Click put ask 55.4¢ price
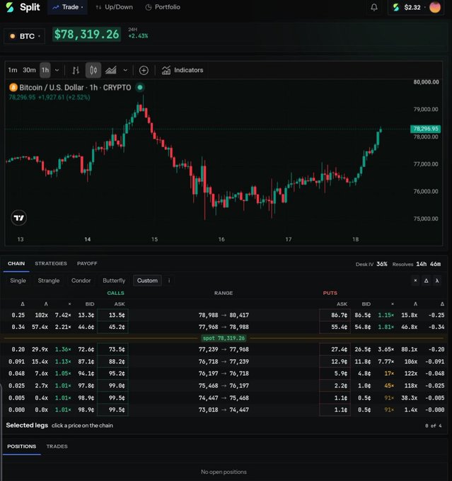The height and width of the screenshot is (481, 452). point(335,327)
